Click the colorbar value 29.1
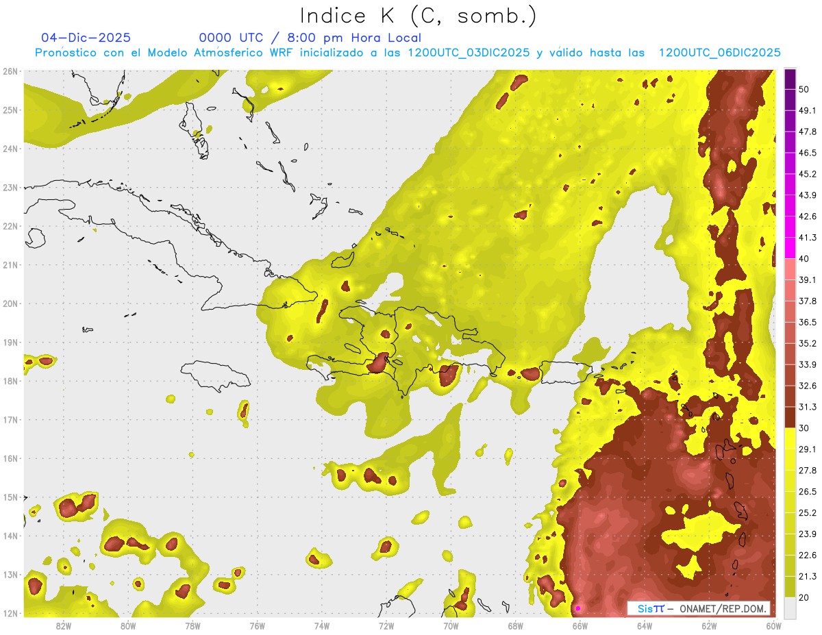The height and width of the screenshot is (635, 822). (x=807, y=449)
